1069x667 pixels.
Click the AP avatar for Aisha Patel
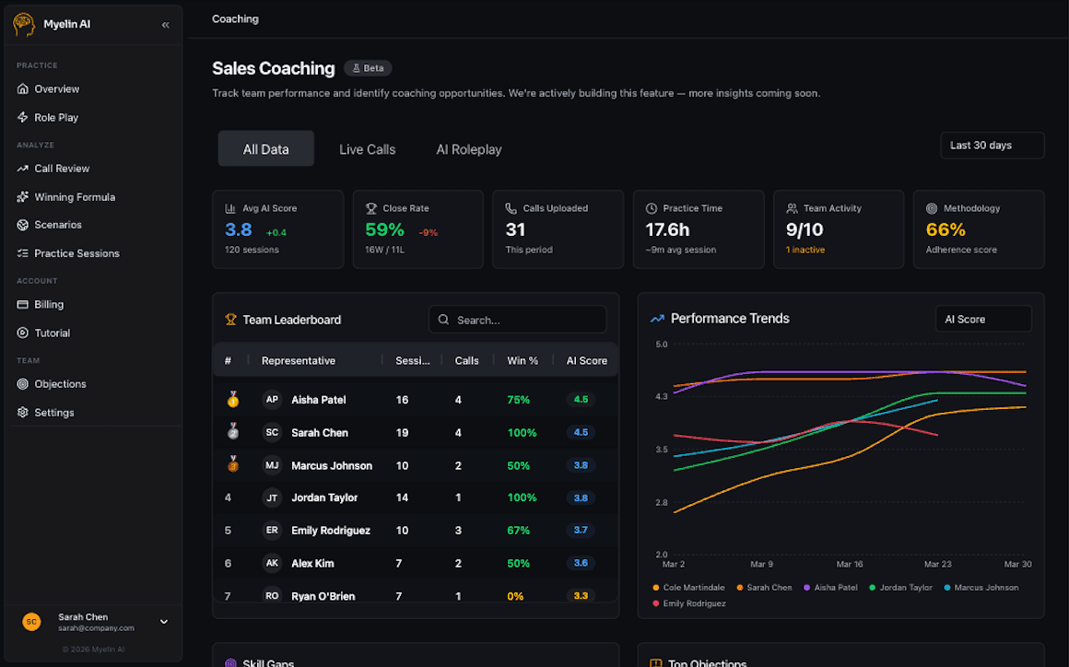[272, 399]
